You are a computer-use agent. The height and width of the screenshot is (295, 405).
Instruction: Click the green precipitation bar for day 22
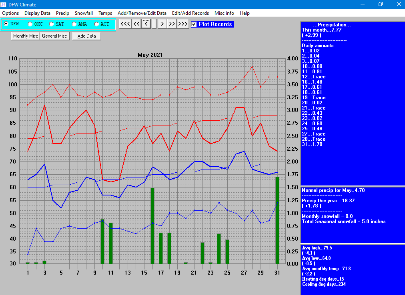(x=202, y=253)
